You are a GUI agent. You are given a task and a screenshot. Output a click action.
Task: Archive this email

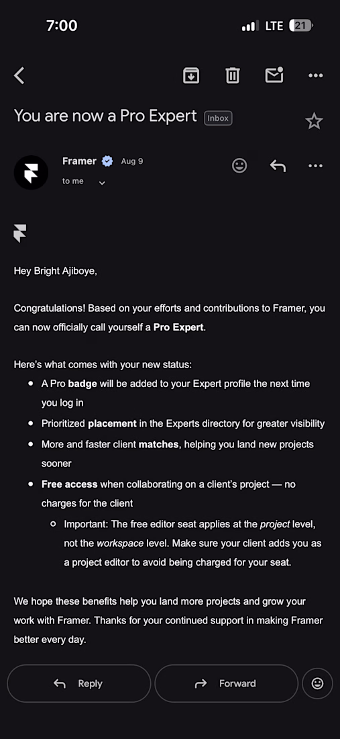click(x=191, y=75)
